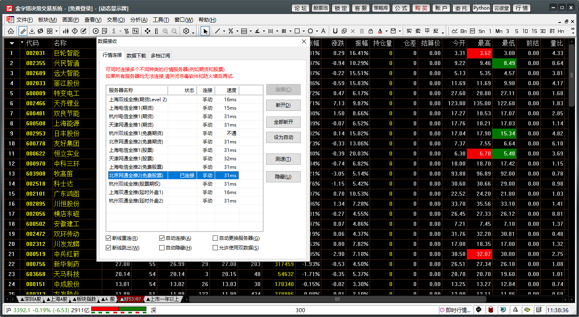The width and height of the screenshot is (579, 317).
Task: Open the 工具(T) menu
Action: pyautogui.click(x=161, y=20)
